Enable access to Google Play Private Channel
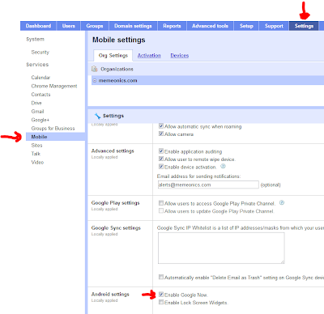The height and width of the screenshot is (314, 324). [x=161, y=203]
